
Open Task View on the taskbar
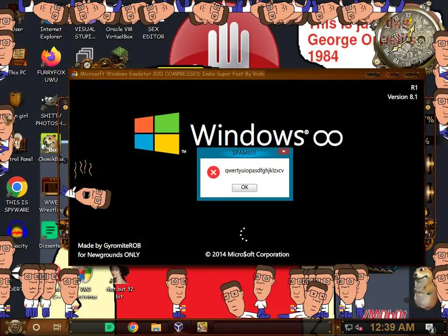click(x=57, y=327)
